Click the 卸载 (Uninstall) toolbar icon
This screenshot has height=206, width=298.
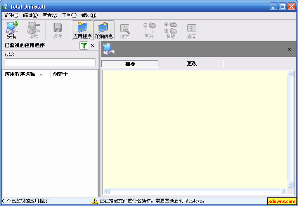33,30
